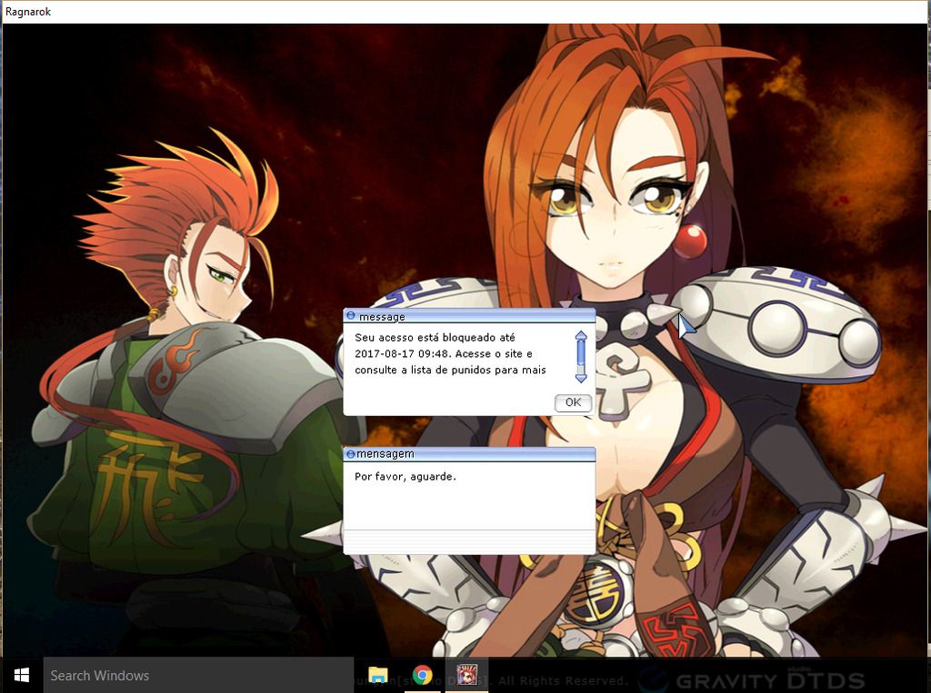Image resolution: width=931 pixels, height=693 pixels.
Task: Click the scroll up arrow in message dialog
Action: pyautogui.click(x=582, y=337)
